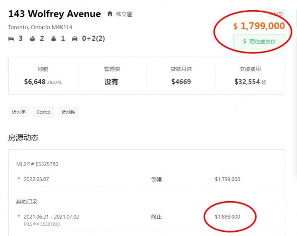Click the listing price $1,799,000 at top

pos(259,26)
